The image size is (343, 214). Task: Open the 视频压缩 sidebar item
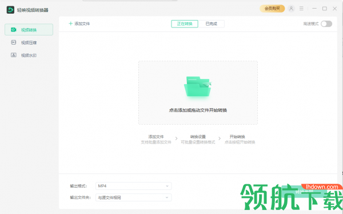click(29, 42)
